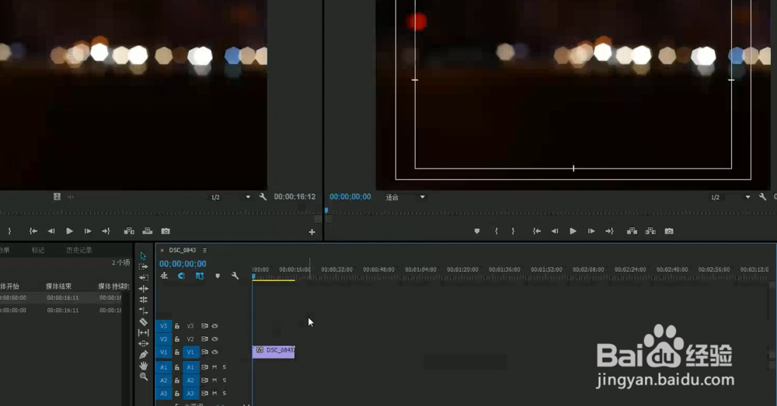The height and width of the screenshot is (406, 777).
Task: Select the Slip tool
Action: coord(143,333)
